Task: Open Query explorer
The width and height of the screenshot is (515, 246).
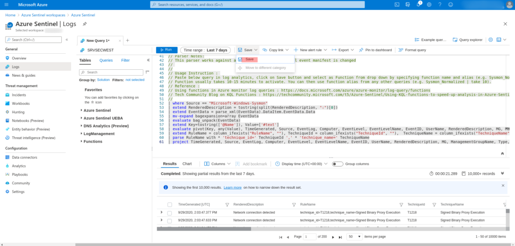Action: point(467,40)
